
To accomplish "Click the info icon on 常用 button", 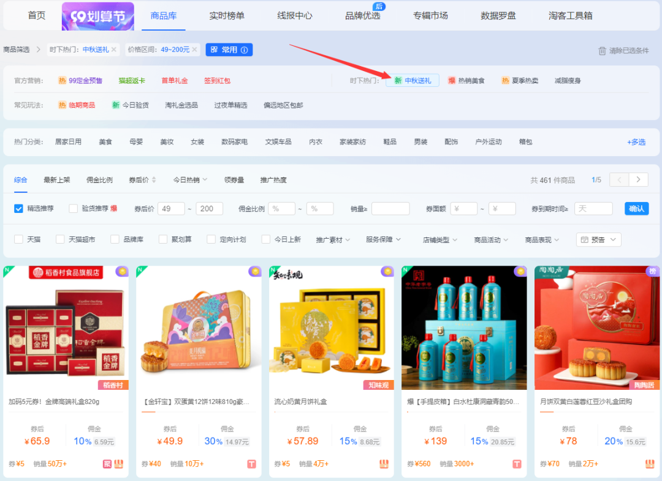I will click(x=245, y=50).
